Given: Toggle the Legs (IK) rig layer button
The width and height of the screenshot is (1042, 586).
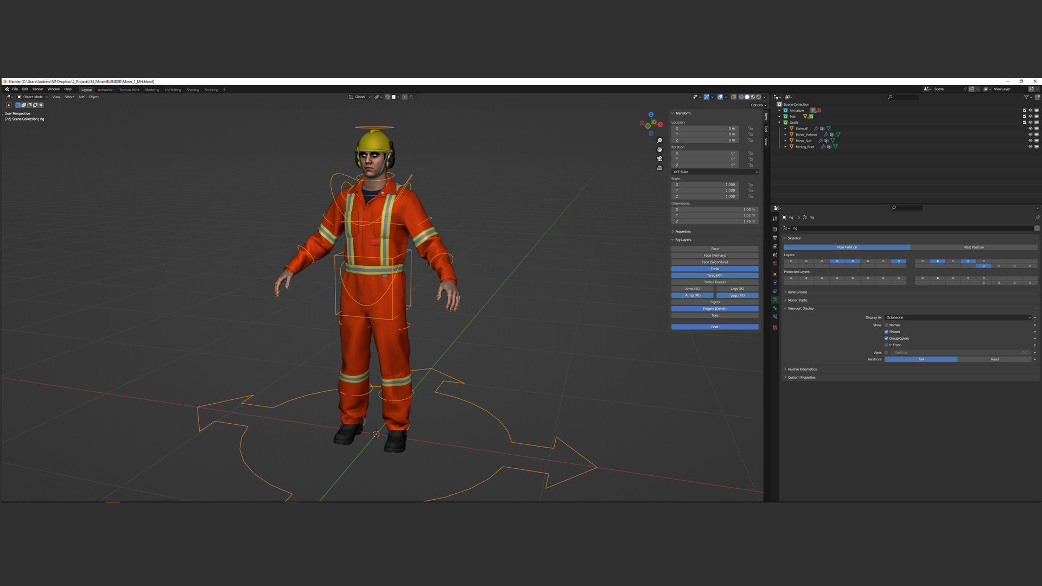Looking at the screenshot, I should 737,289.
